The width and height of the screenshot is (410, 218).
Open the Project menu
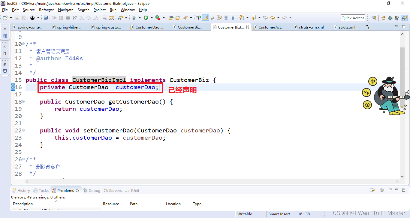[x=100, y=10]
